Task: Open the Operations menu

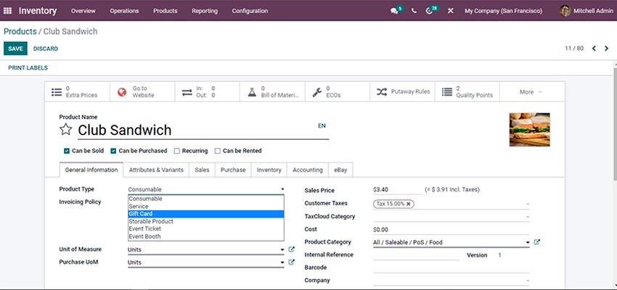Action: point(124,11)
